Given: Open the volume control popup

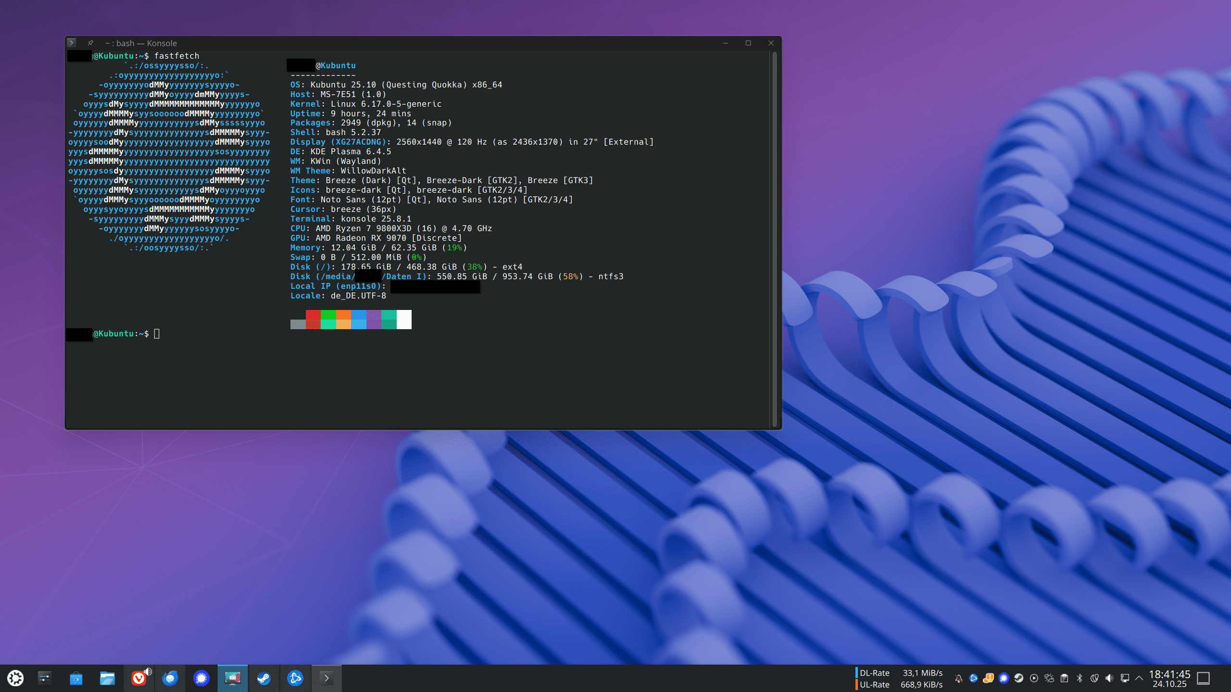Looking at the screenshot, I should point(1109,678).
